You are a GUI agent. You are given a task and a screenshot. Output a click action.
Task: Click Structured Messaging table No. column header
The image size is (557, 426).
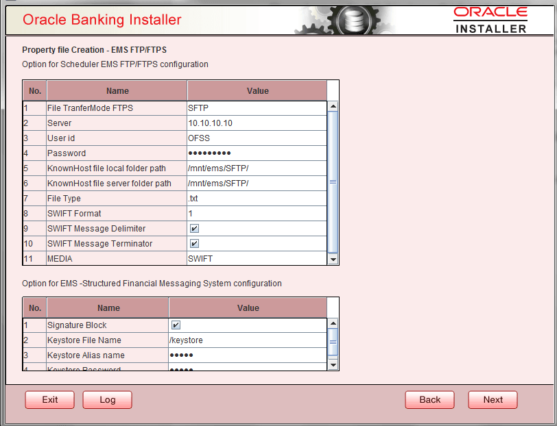click(35, 308)
